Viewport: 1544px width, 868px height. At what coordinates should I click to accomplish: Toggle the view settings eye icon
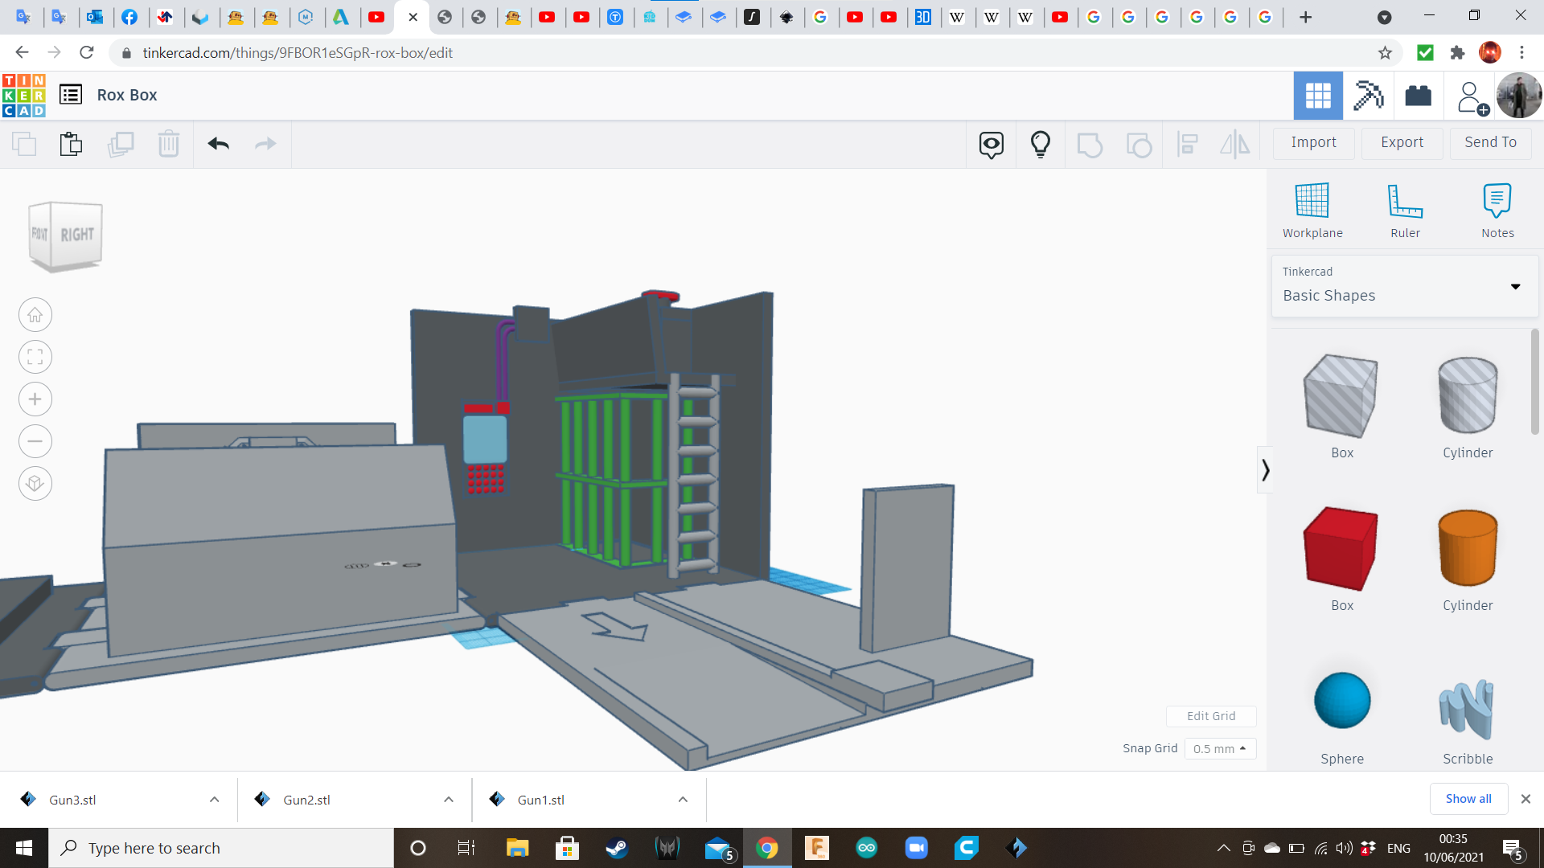(991, 144)
